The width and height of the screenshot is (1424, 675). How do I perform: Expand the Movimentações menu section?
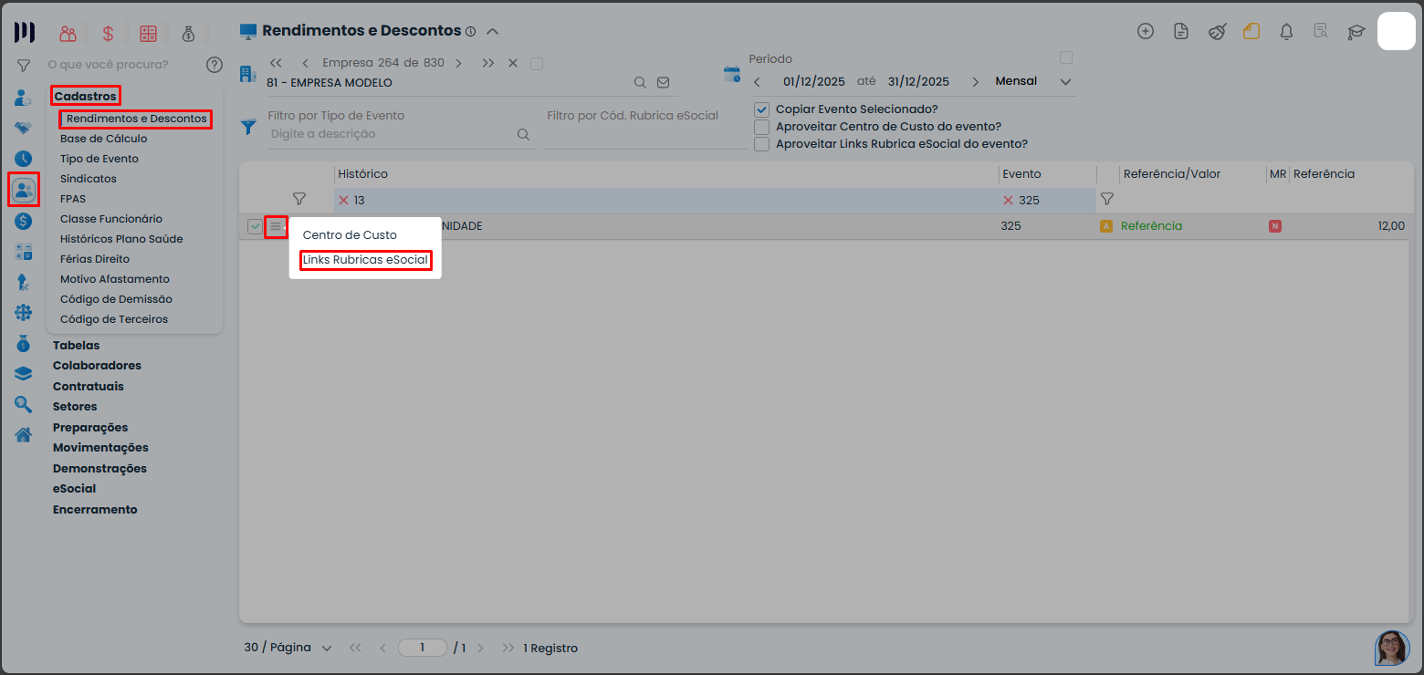(x=100, y=448)
